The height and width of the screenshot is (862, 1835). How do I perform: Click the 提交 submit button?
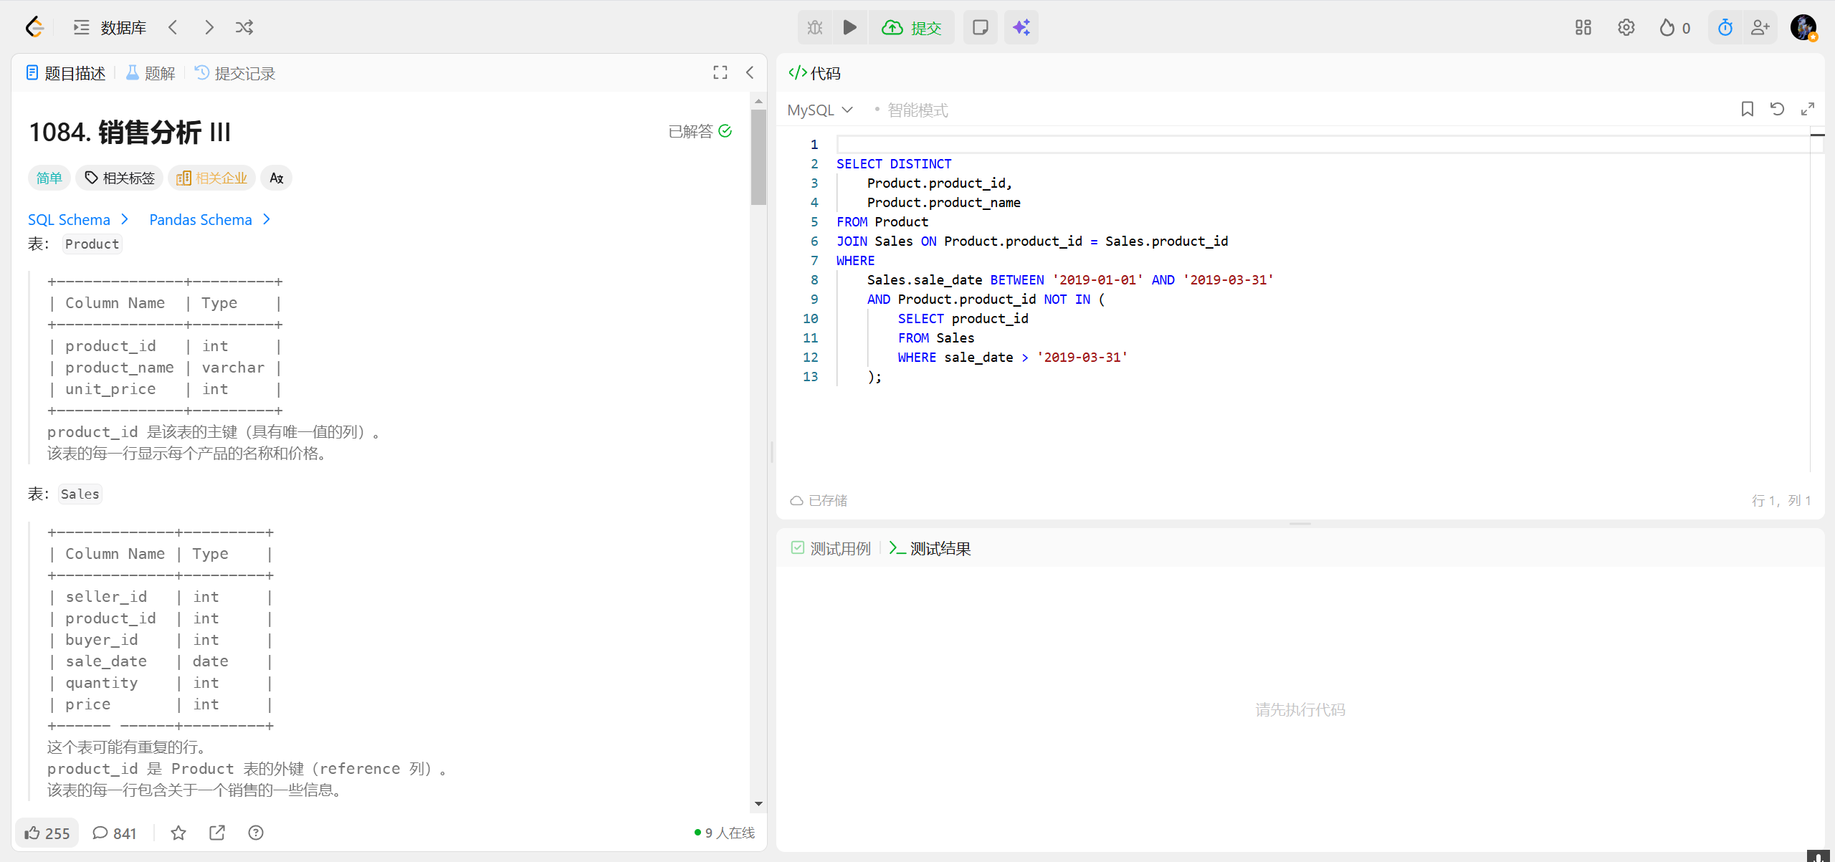(912, 27)
